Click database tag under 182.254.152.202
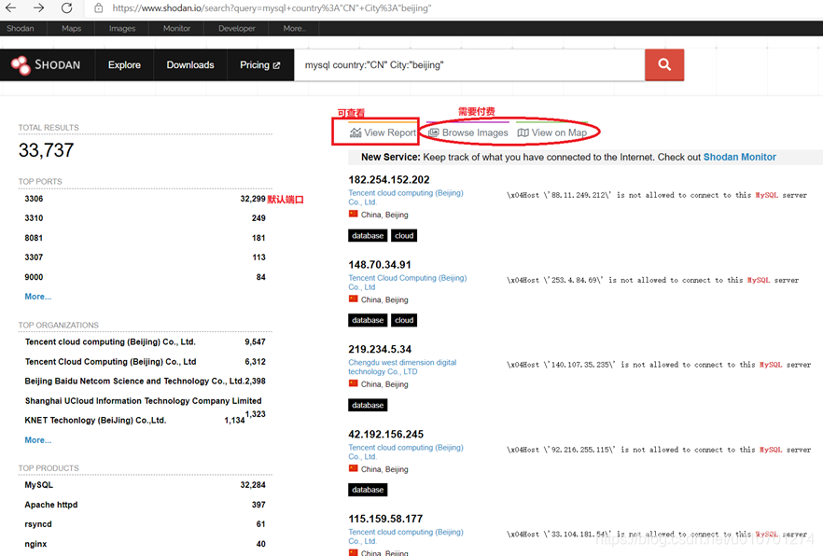Image resolution: width=823 pixels, height=556 pixels. (368, 235)
